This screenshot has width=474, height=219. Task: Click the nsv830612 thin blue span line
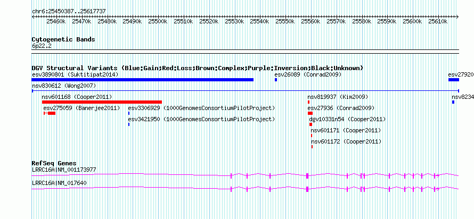[x=245, y=90]
